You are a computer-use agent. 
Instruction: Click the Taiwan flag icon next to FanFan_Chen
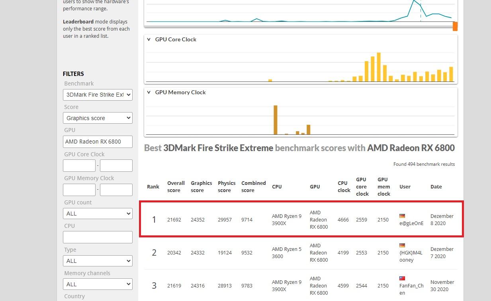coord(402,278)
